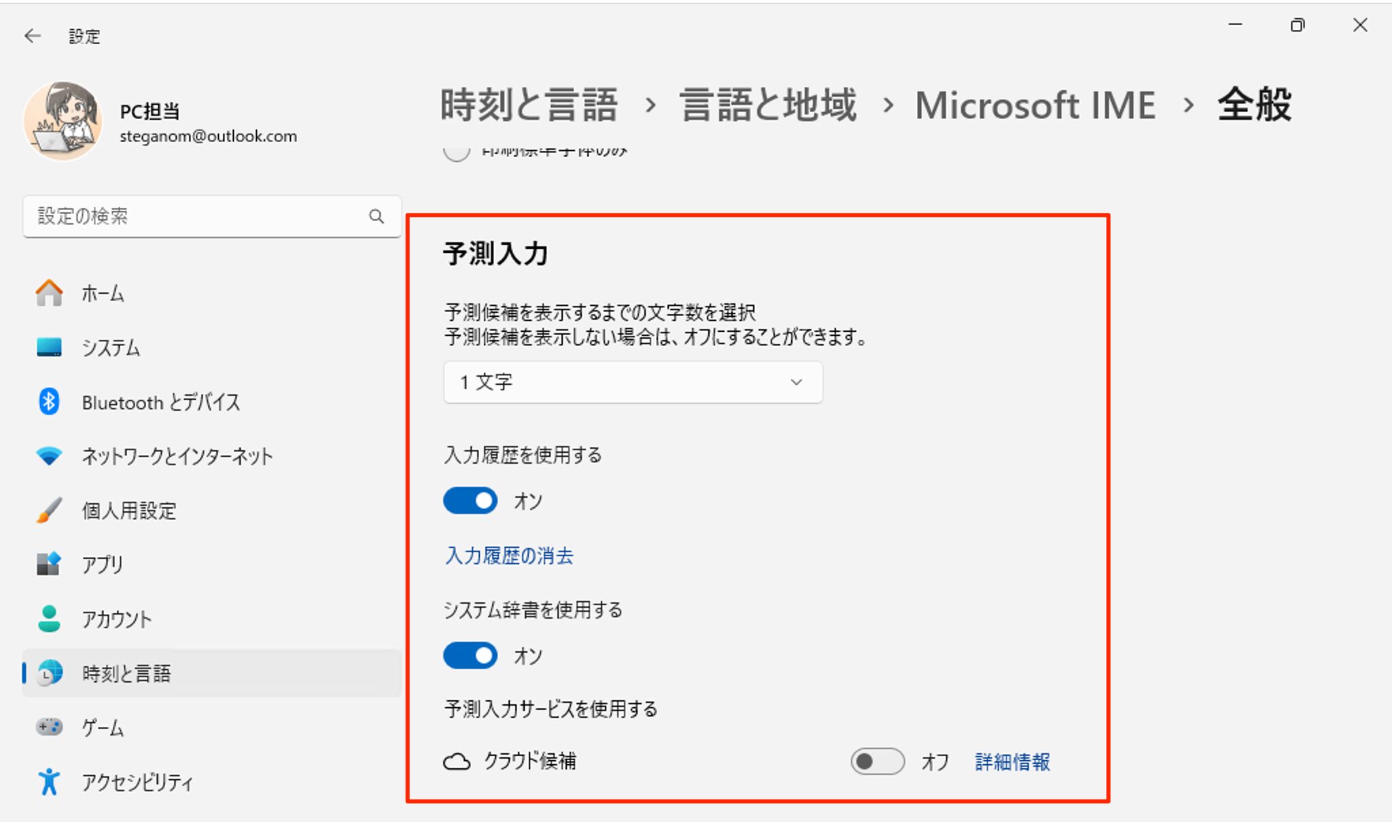
Task: Open アクセシビリティ via its icon
Action: point(48,782)
